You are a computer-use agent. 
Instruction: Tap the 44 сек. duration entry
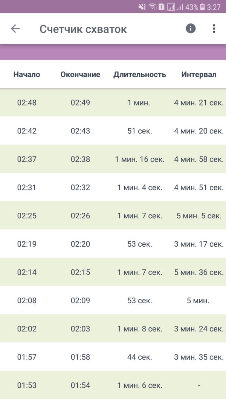pos(140,357)
